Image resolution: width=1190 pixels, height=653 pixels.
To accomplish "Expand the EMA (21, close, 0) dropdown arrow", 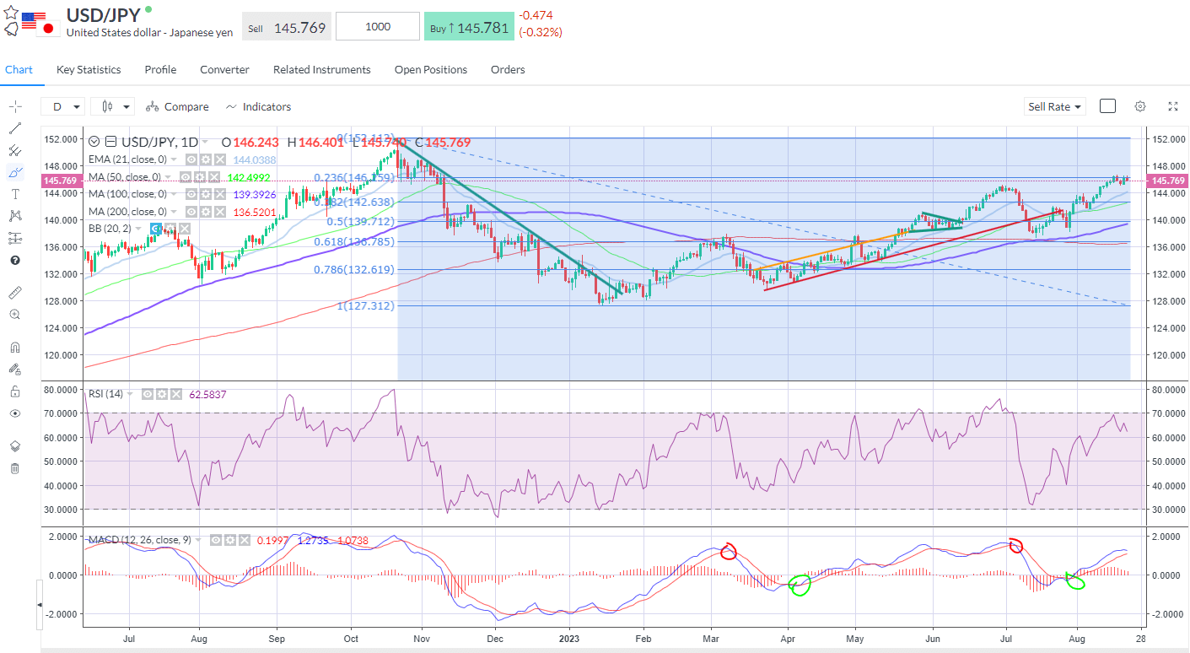I will (x=174, y=159).
